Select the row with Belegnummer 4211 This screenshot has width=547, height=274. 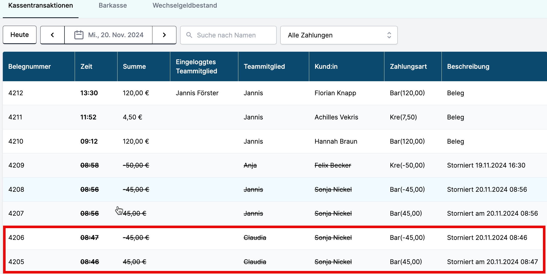click(x=15, y=117)
